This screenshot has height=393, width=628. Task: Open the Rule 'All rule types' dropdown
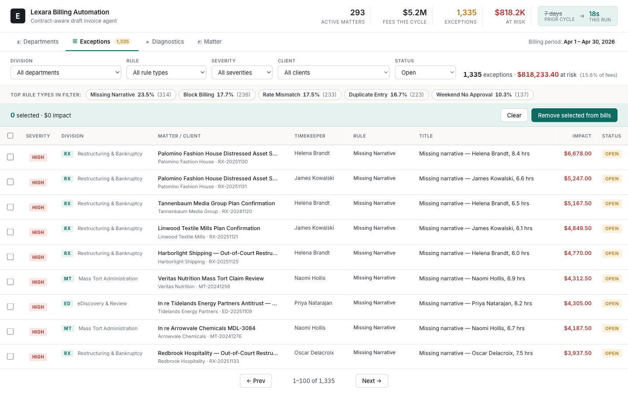(x=166, y=72)
